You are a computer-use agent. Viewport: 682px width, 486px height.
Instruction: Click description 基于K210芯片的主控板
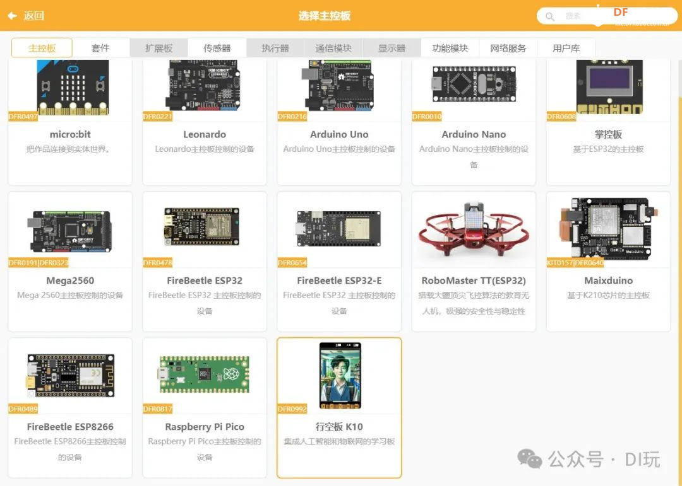pos(608,296)
